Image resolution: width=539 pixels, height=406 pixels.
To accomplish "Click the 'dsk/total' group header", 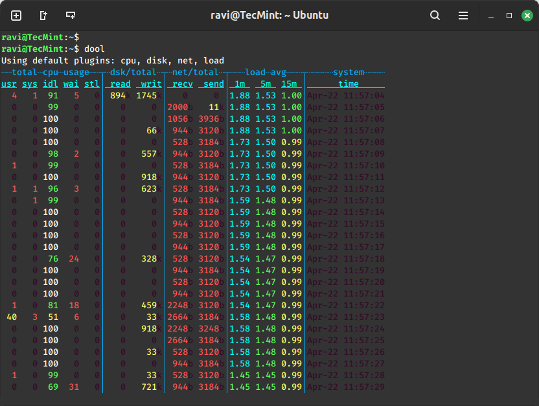I will (133, 72).
